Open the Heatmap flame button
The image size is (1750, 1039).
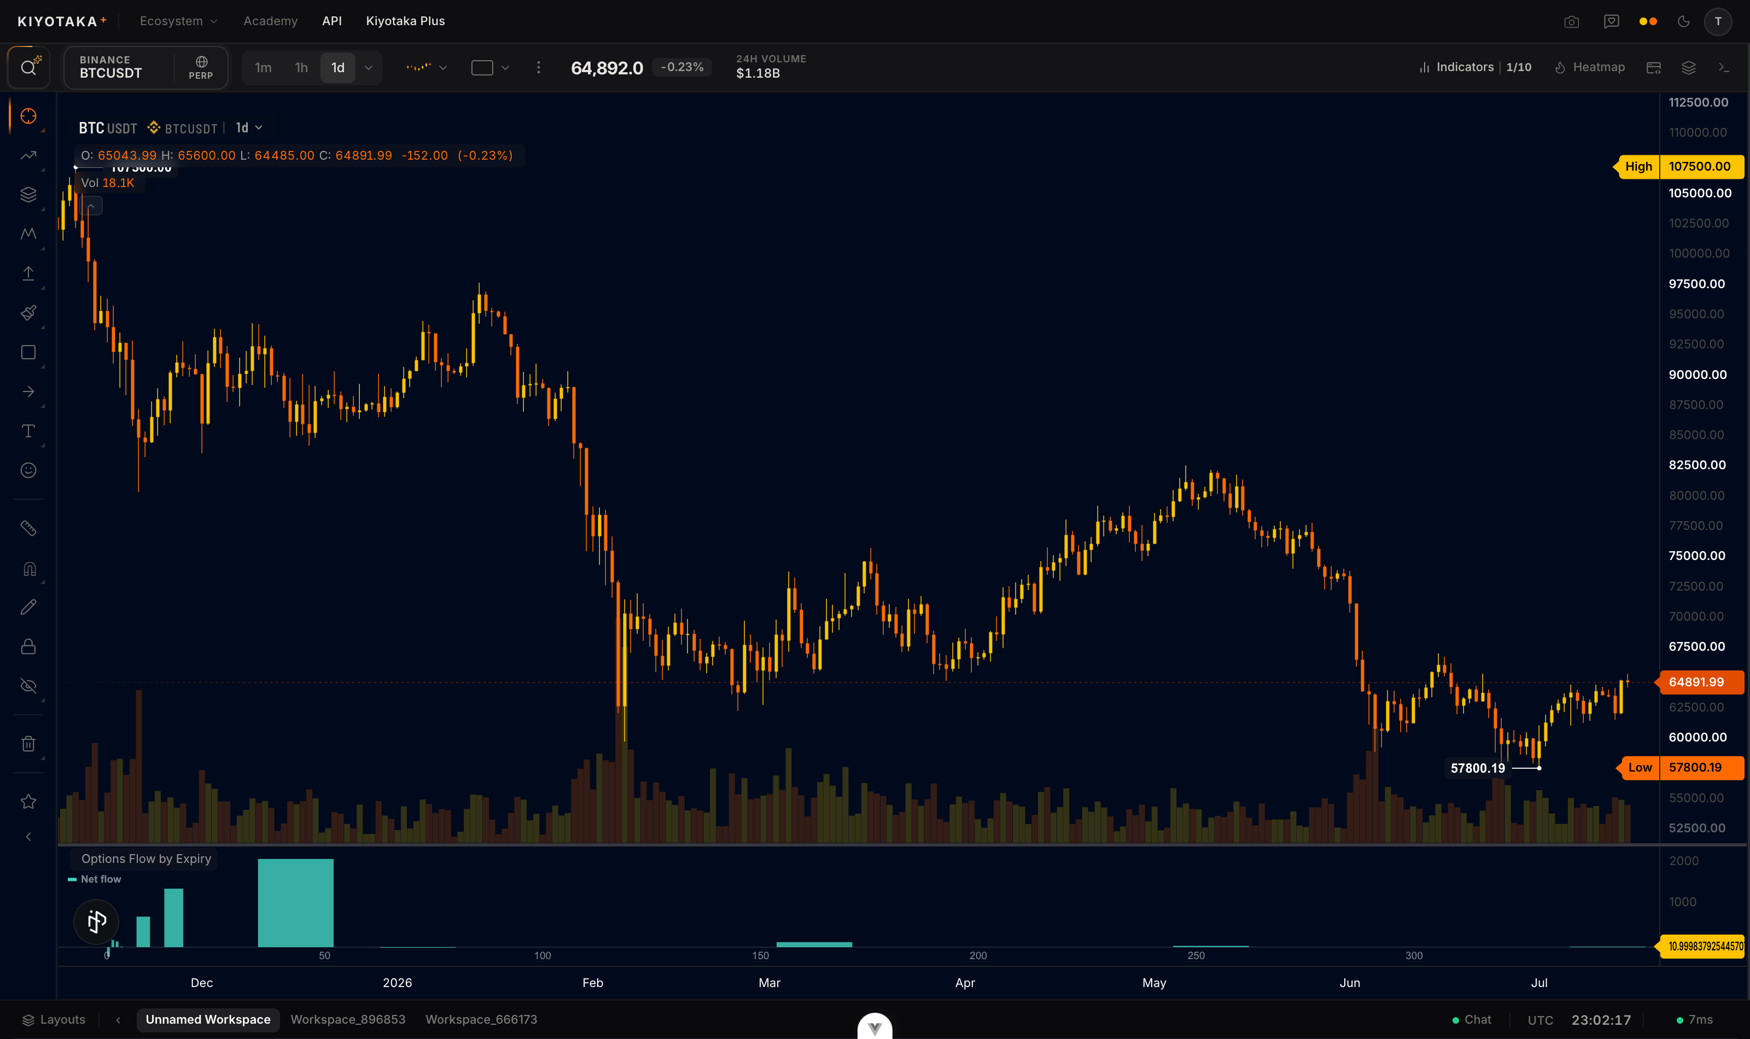click(x=1590, y=67)
